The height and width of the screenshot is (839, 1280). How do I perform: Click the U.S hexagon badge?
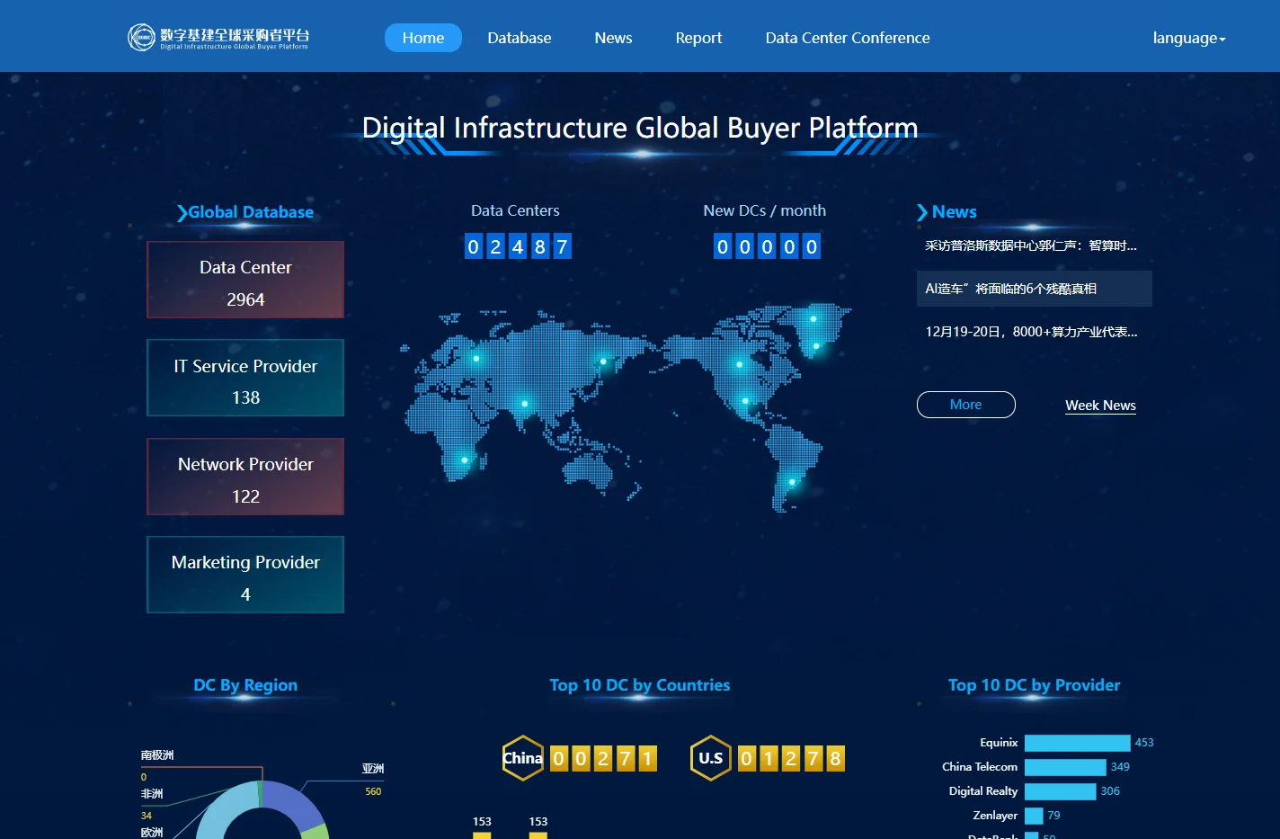coord(711,758)
